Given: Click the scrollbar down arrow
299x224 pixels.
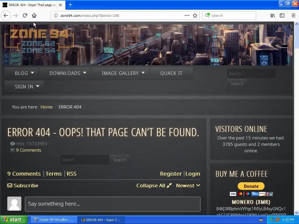Looking at the screenshot, I should click(x=296, y=213).
